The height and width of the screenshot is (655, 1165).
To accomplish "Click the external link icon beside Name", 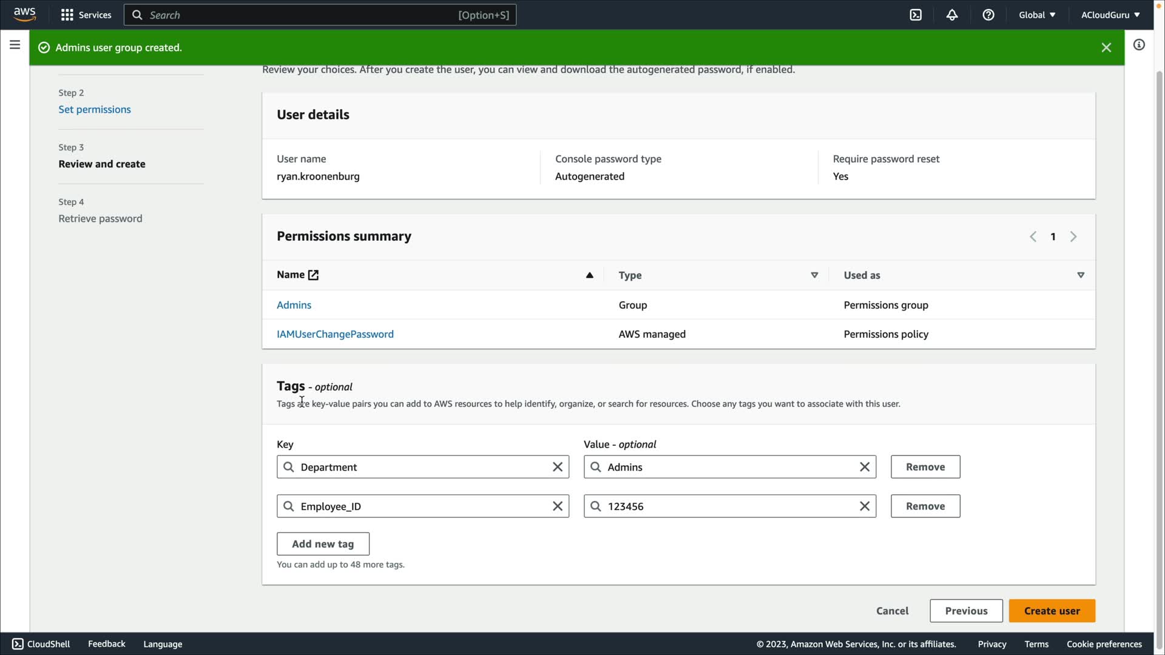I will pos(313,275).
